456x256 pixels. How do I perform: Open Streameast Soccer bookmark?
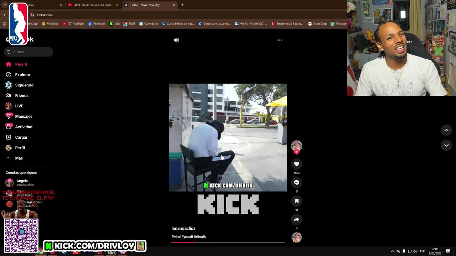point(287,24)
